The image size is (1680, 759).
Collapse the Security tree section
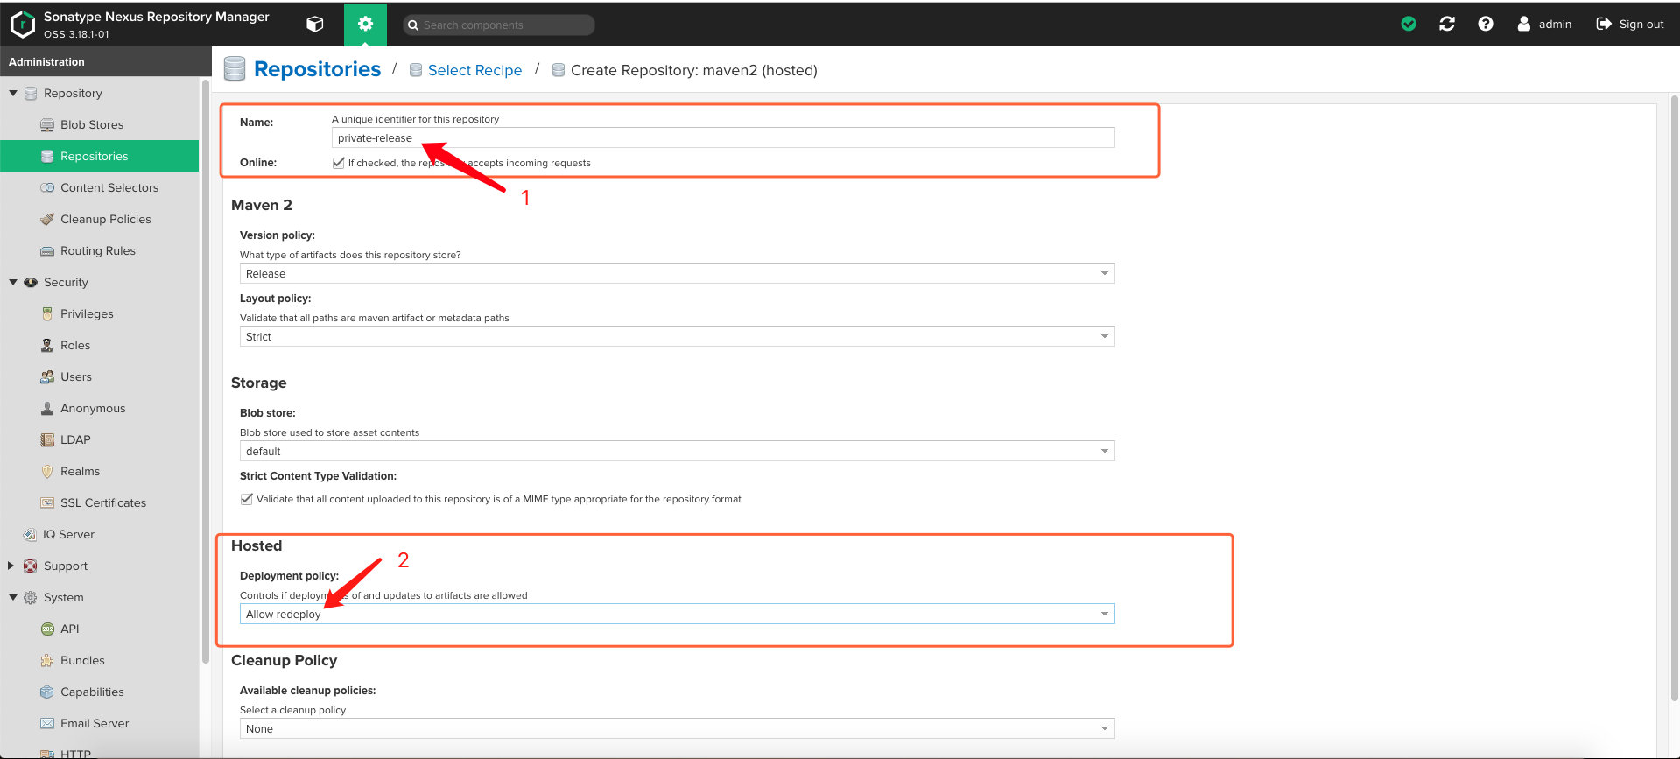[x=13, y=282]
